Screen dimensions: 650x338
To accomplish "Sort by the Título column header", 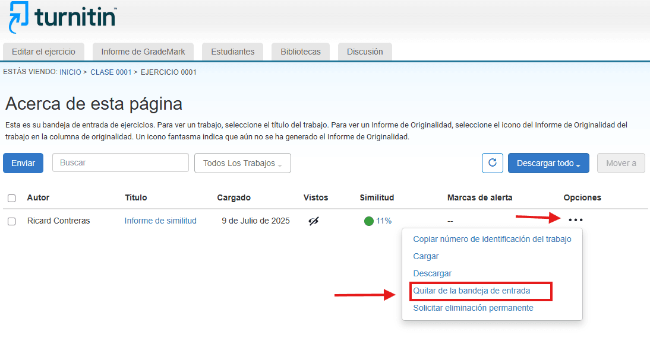I will [136, 197].
